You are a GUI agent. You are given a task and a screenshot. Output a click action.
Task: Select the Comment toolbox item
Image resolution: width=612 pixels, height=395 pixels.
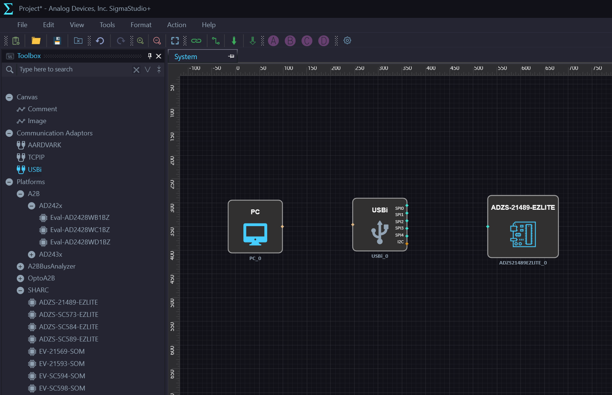pyautogui.click(x=42, y=109)
